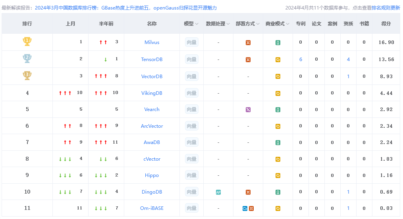The width and height of the screenshot is (403, 219).
Task: Click yellow commercial icon in VikingDB row
Action: tap(278, 93)
